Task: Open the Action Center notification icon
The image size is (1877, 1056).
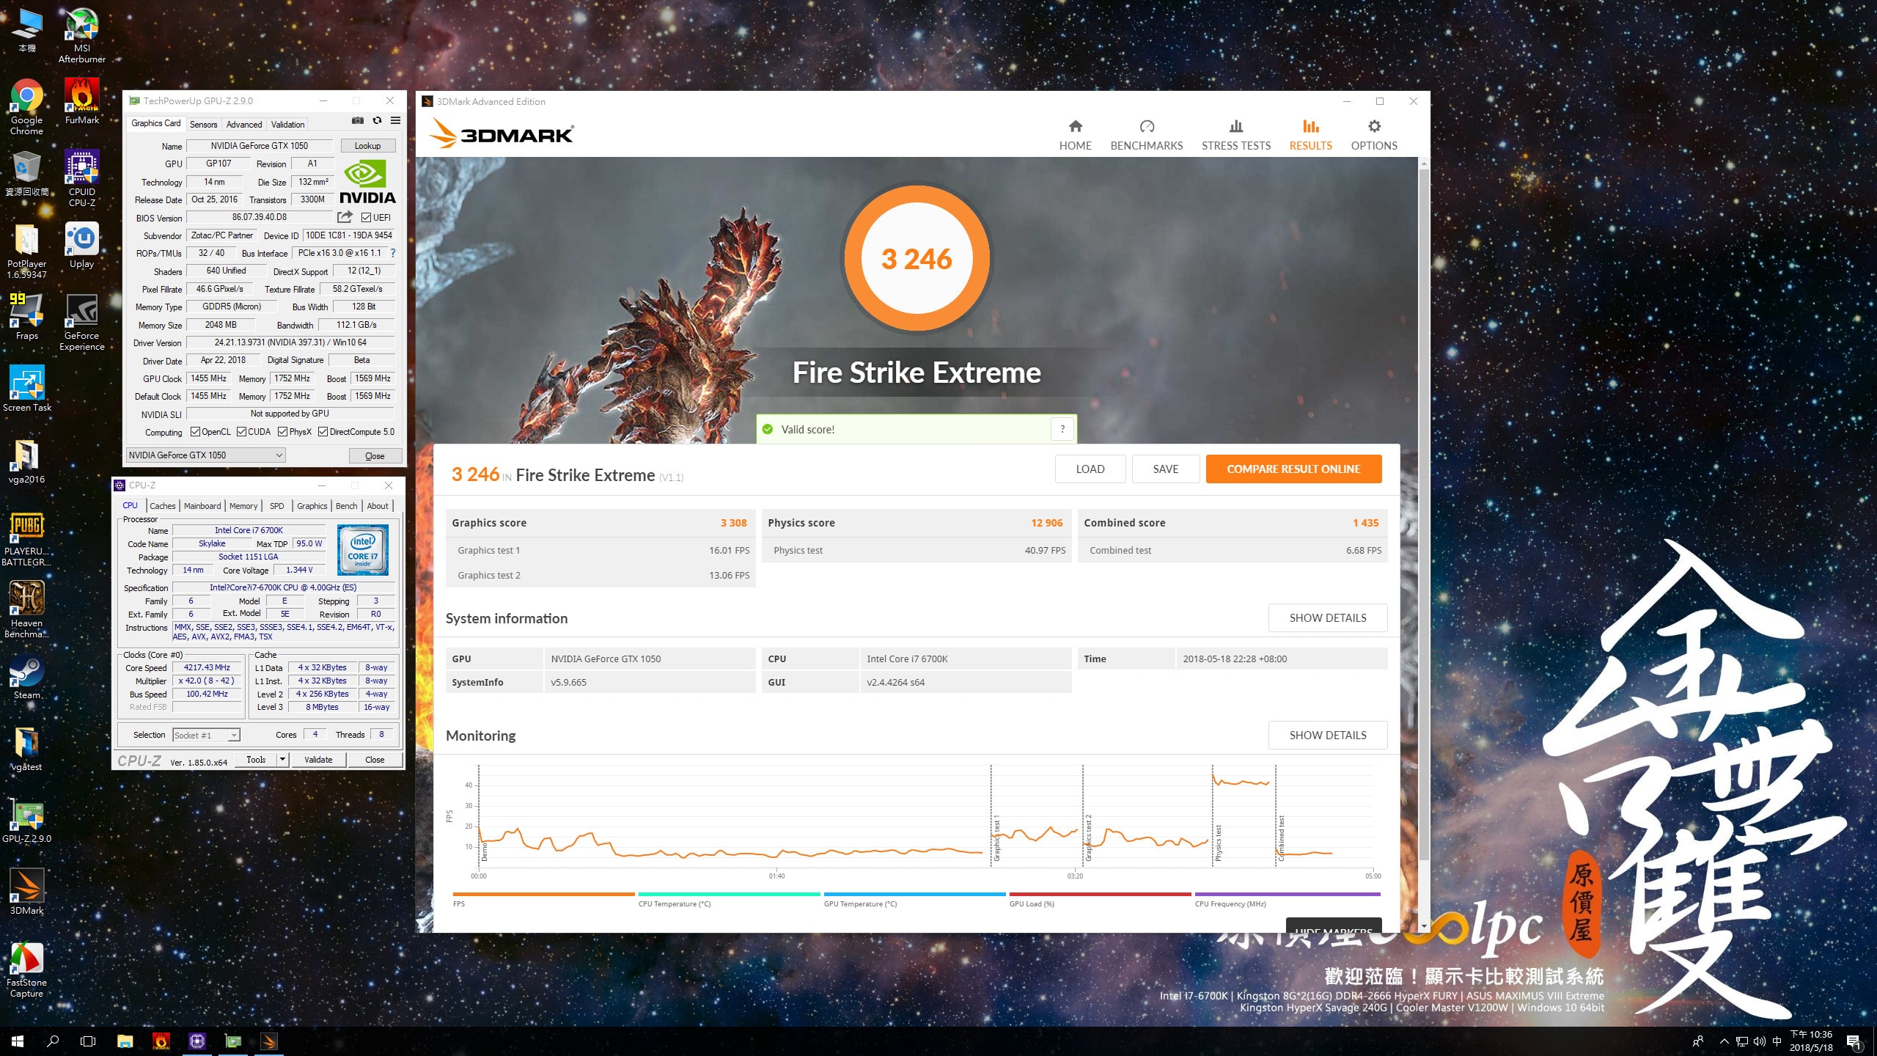Action: point(1854,1041)
